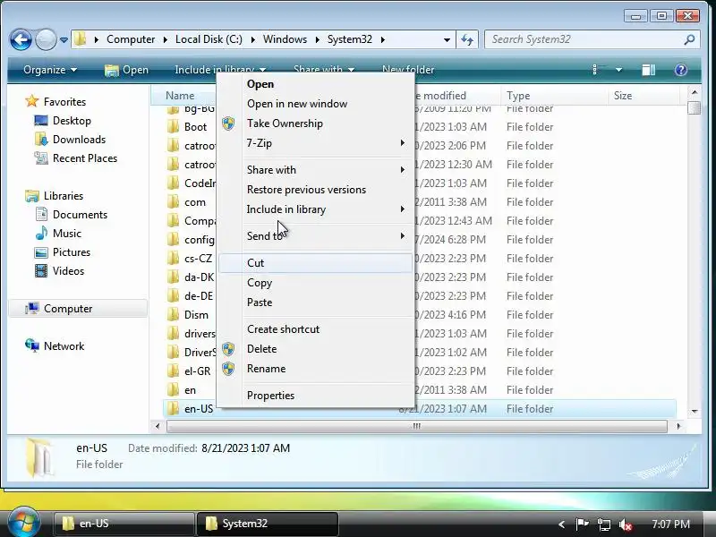Viewport: 716px width, 537px height.
Task: Open Downloads in Favorites
Action: click(x=79, y=140)
